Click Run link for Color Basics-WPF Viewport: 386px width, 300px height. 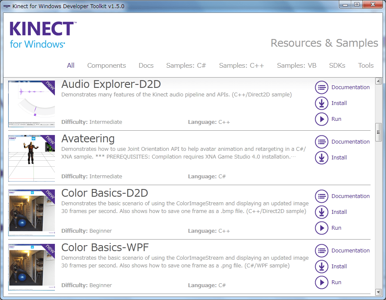click(336, 282)
